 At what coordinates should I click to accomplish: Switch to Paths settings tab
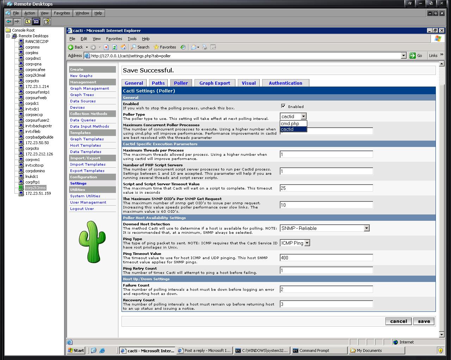click(x=158, y=83)
